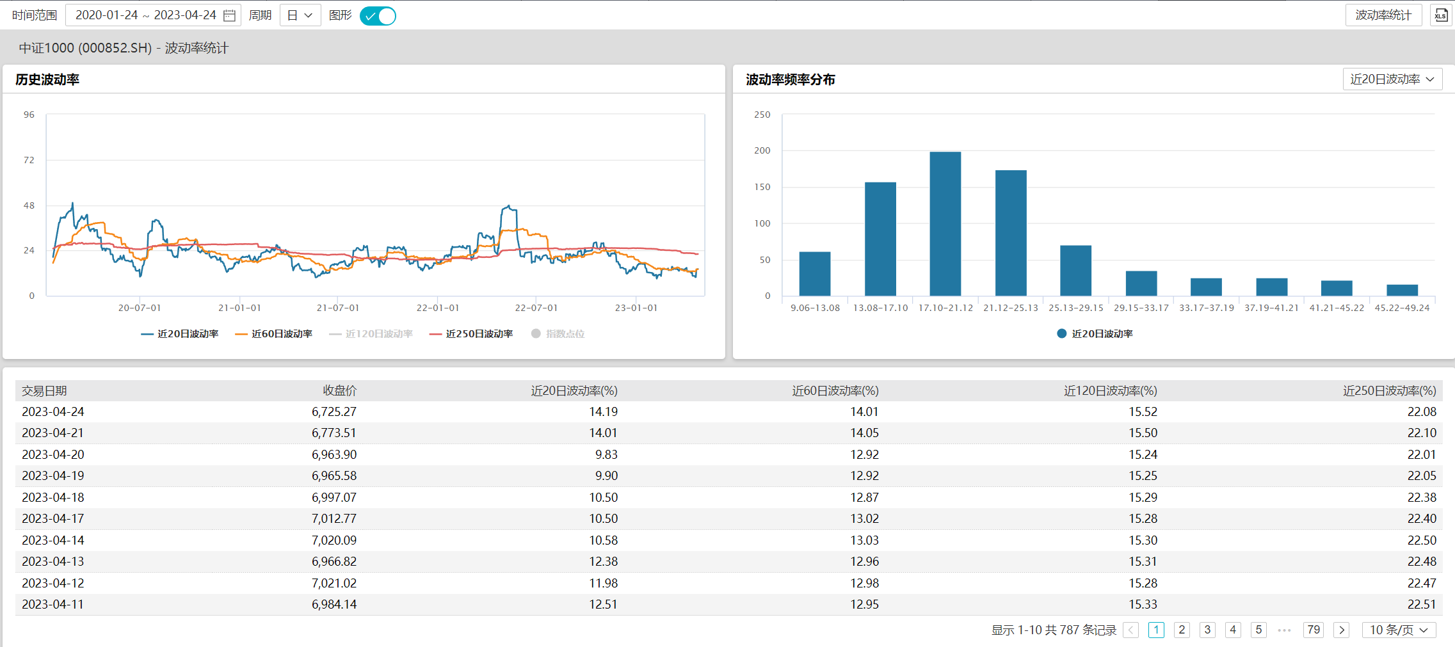
Task: Click the 22.08 volatility value
Action: (x=1422, y=412)
